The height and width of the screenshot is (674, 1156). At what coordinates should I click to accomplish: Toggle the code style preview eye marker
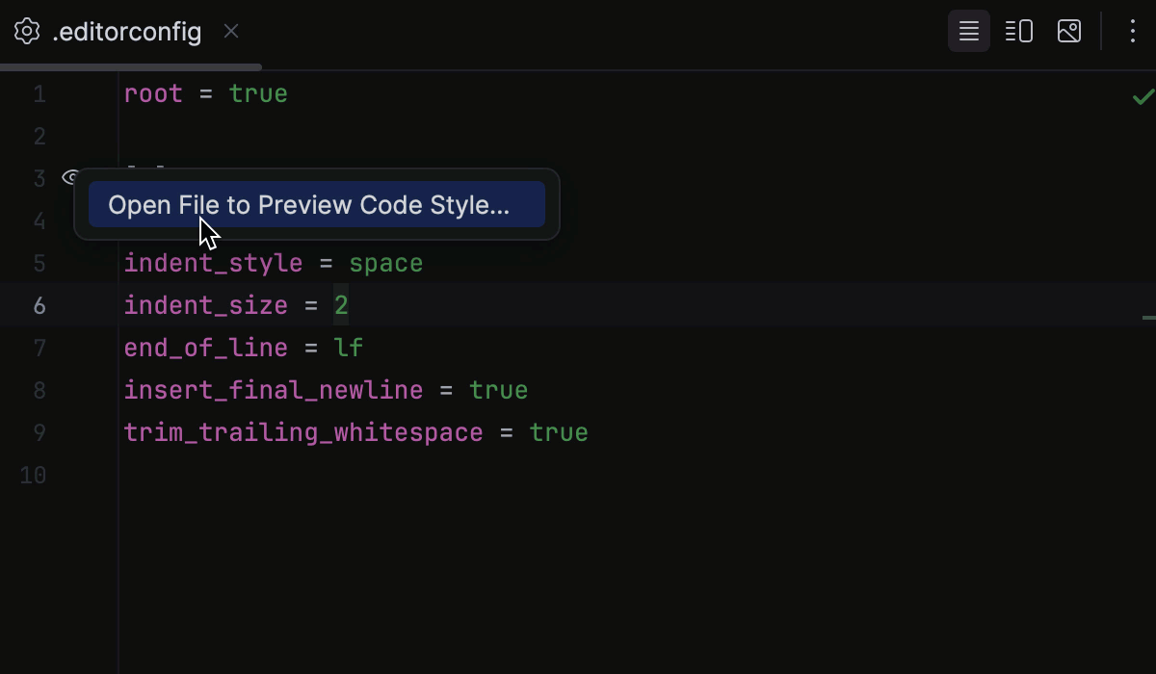68,177
